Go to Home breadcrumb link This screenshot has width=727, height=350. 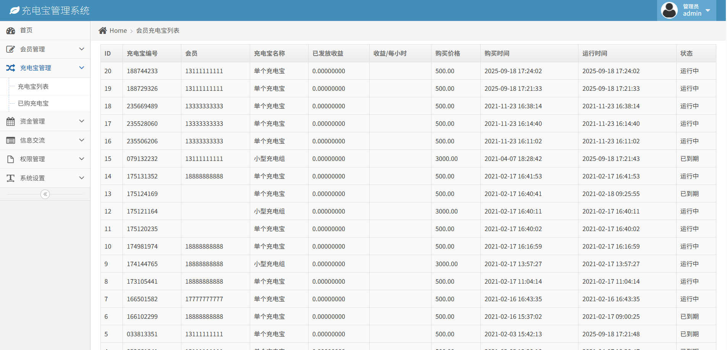[118, 31]
